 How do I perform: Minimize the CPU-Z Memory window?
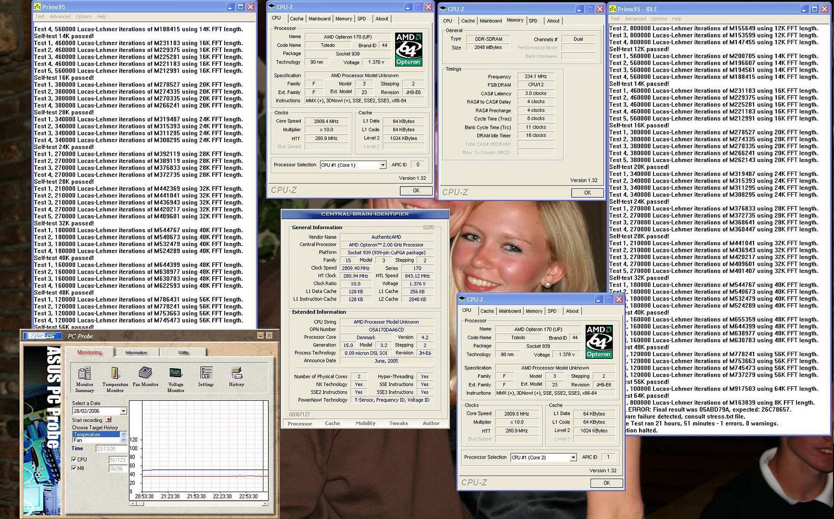pyautogui.click(x=579, y=9)
